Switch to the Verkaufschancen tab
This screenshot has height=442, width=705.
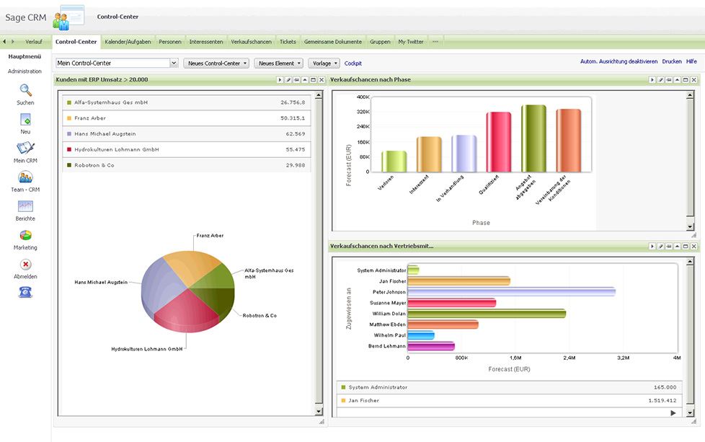click(251, 42)
